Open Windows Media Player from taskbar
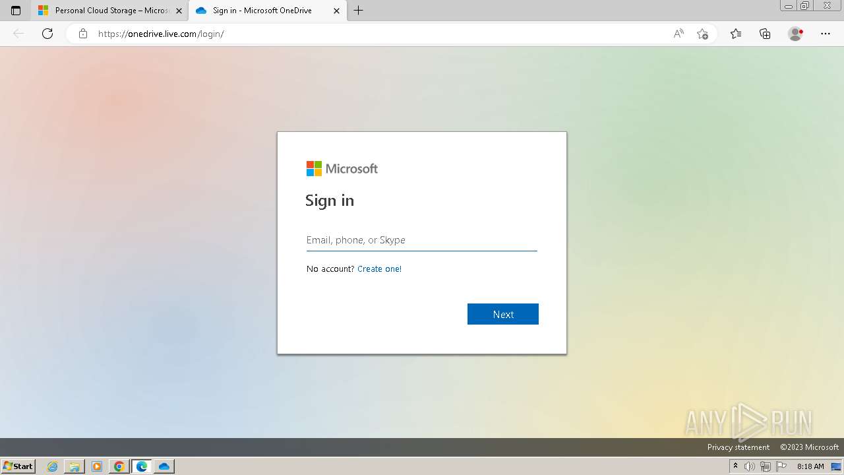Image resolution: width=844 pixels, height=475 pixels. (97, 466)
